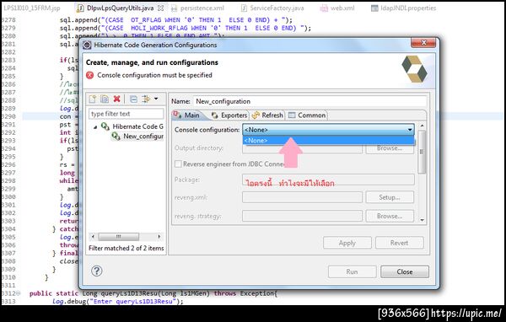Click the Browse button for Output directory
The image size is (506, 322).
[390, 148]
